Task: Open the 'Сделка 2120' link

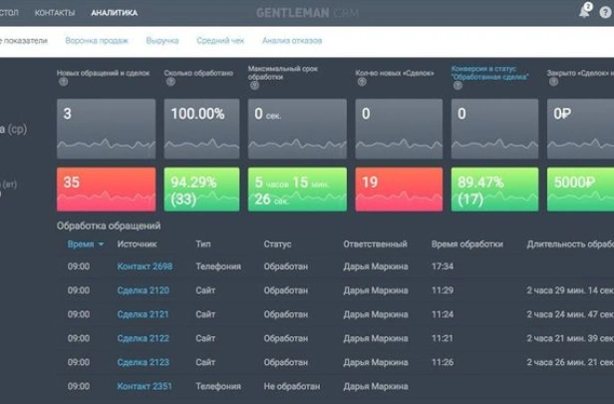Action: pyautogui.click(x=144, y=290)
